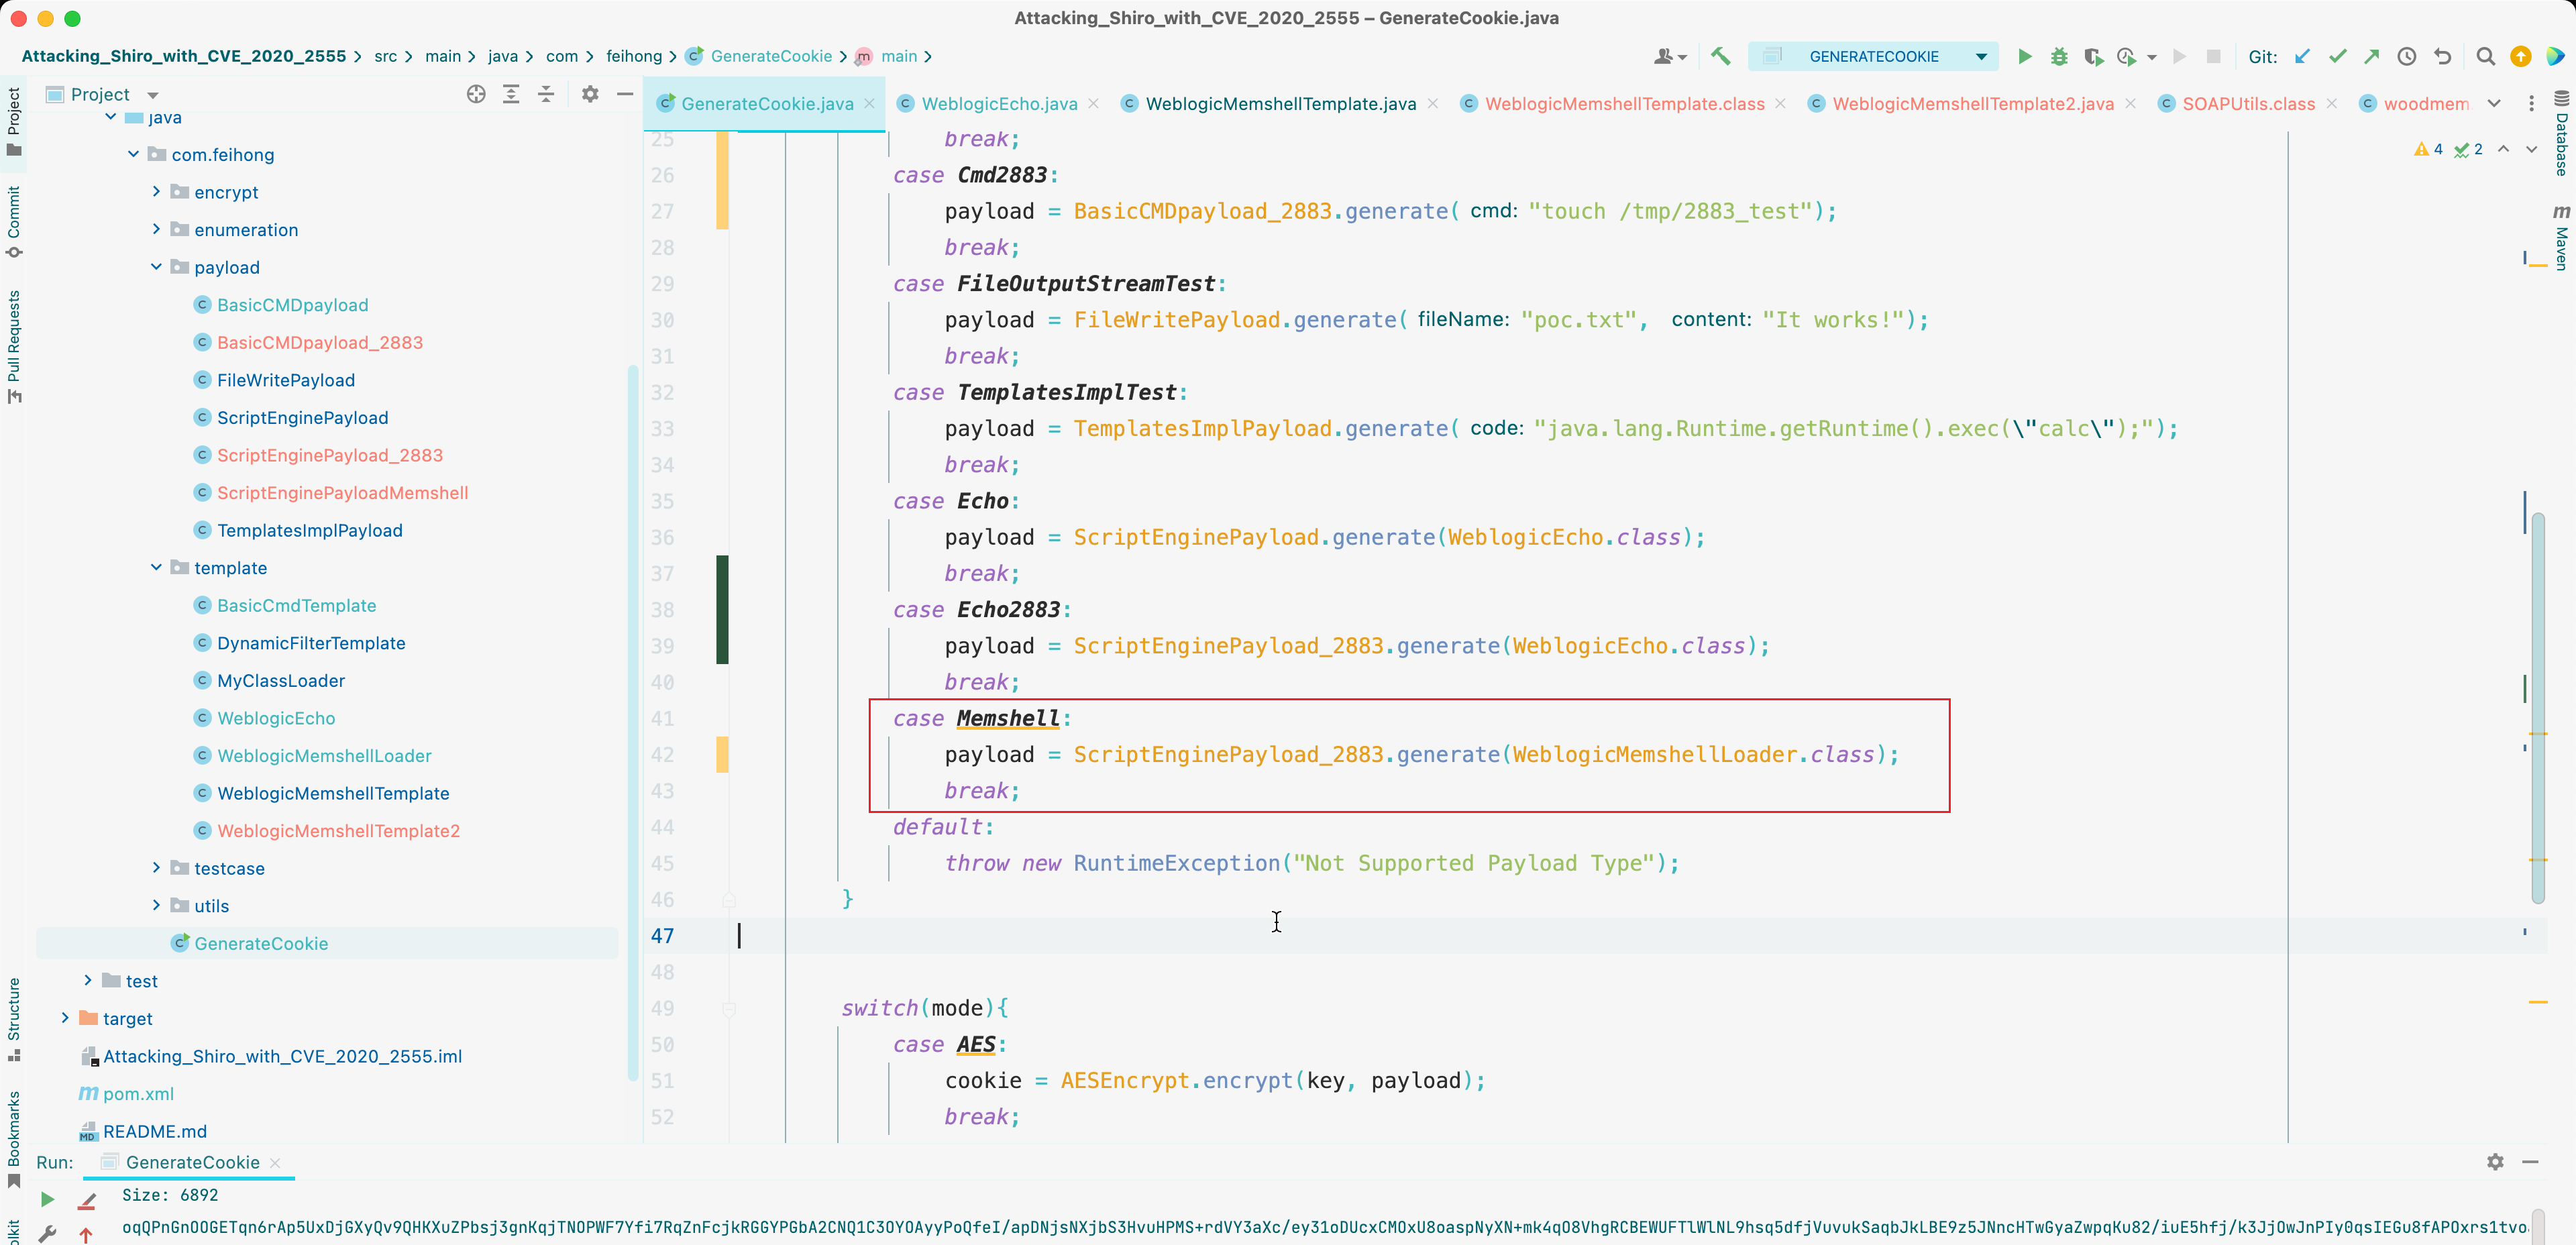Click the Build project hammer icon
The image size is (2576, 1245).
tap(1720, 56)
